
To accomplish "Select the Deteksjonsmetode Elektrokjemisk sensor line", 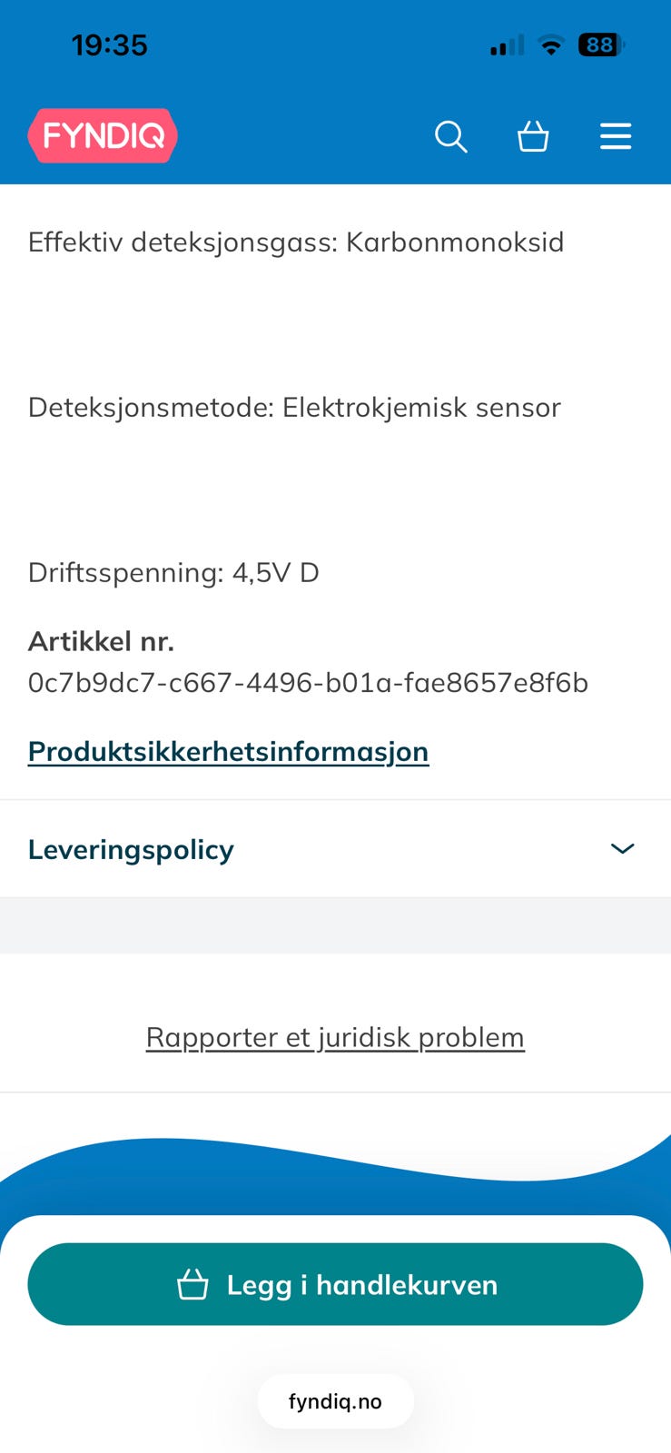I will (294, 407).
